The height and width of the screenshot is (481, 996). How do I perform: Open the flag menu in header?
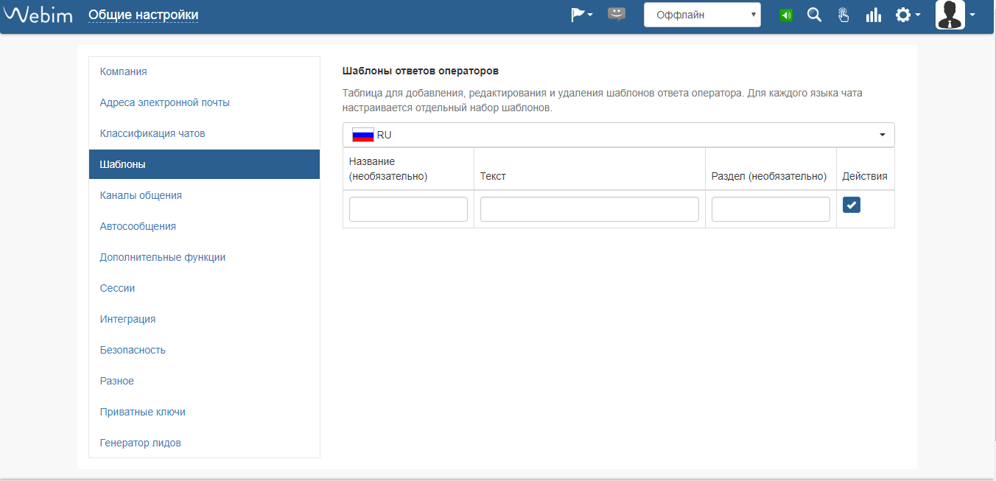click(x=581, y=15)
